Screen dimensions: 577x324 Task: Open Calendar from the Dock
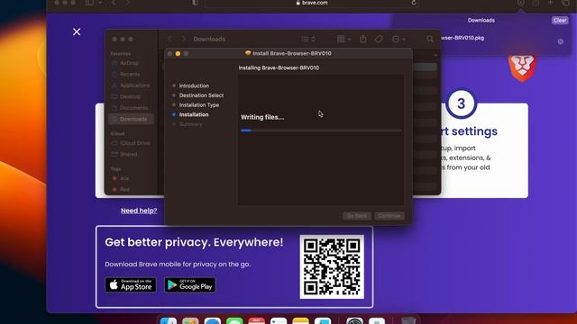(x=256, y=320)
